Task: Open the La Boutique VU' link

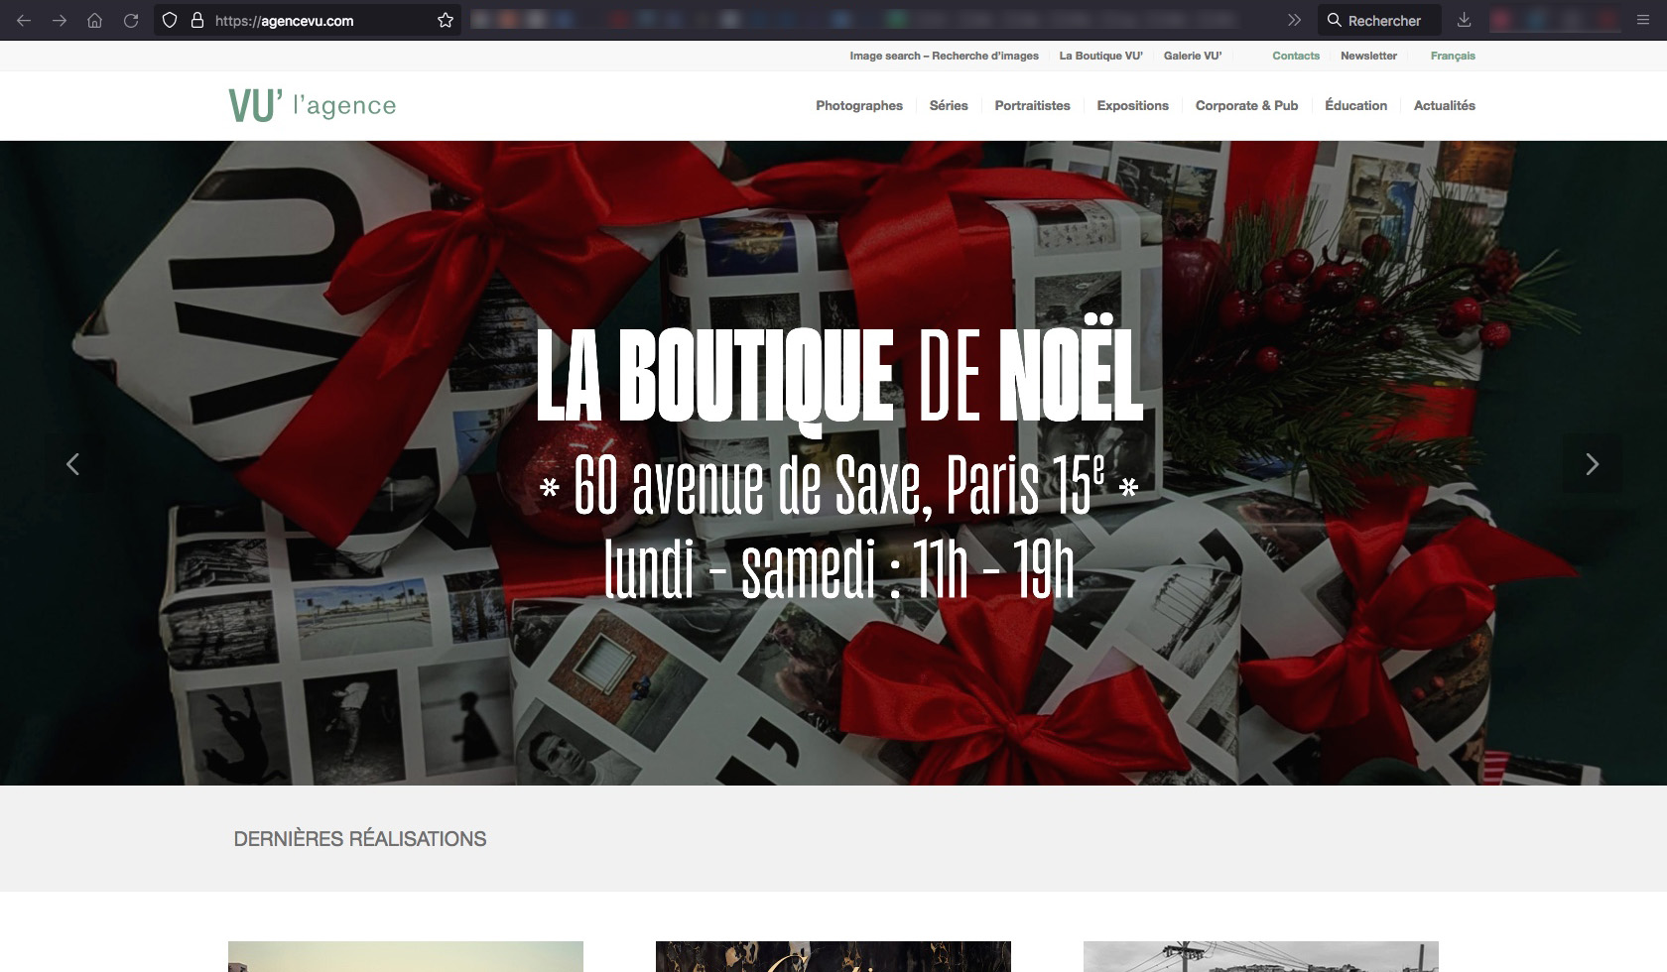Action: coord(1100,56)
